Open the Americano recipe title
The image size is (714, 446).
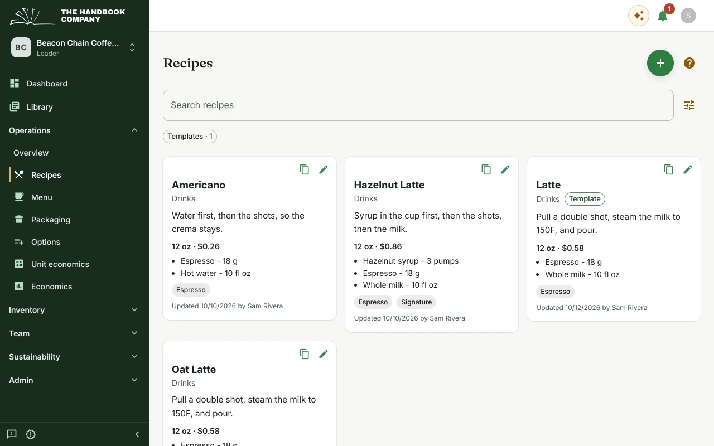point(199,185)
